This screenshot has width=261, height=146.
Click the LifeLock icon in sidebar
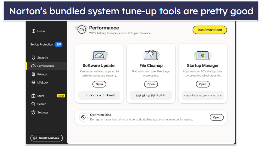(x=34, y=83)
